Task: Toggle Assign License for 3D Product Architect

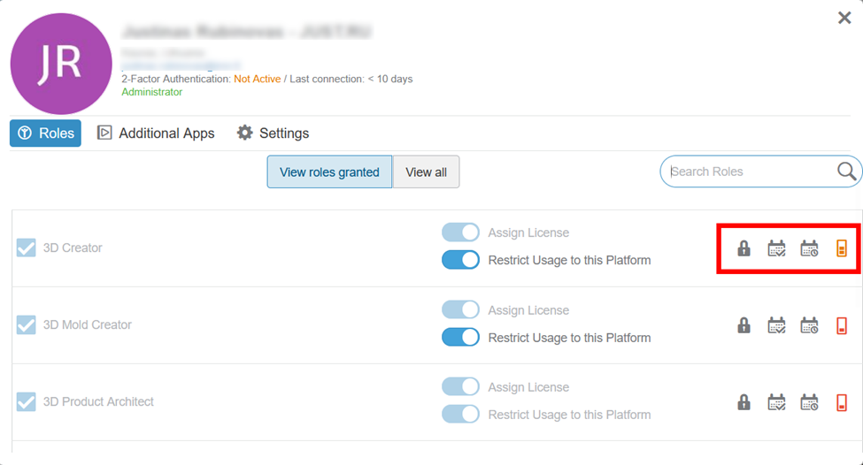Action: (x=460, y=386)
